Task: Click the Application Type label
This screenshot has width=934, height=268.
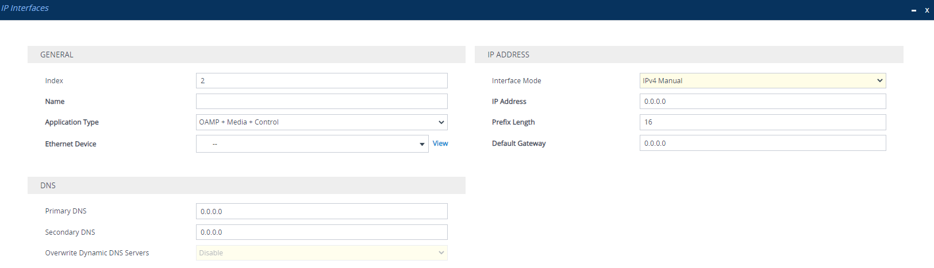Action: (x=72, y=122)
